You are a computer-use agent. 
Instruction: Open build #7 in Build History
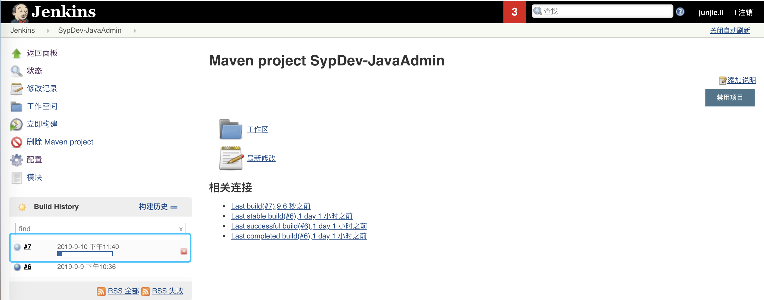coord(28,247)
